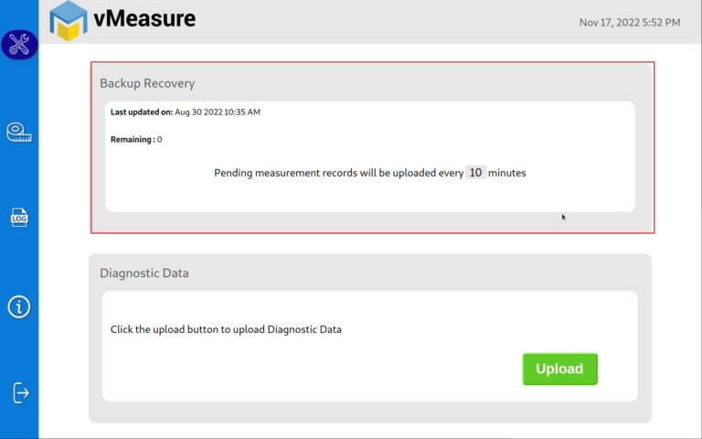Click the vMeasure cube logo
702x439 pixels.
click(68, 21)
